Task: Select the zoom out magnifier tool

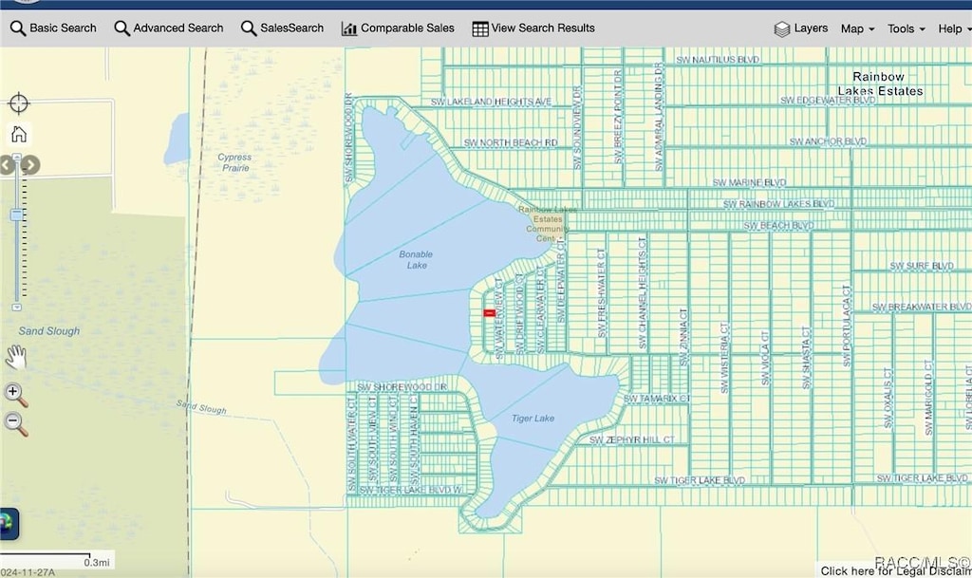Action: [x=16, y=424]
